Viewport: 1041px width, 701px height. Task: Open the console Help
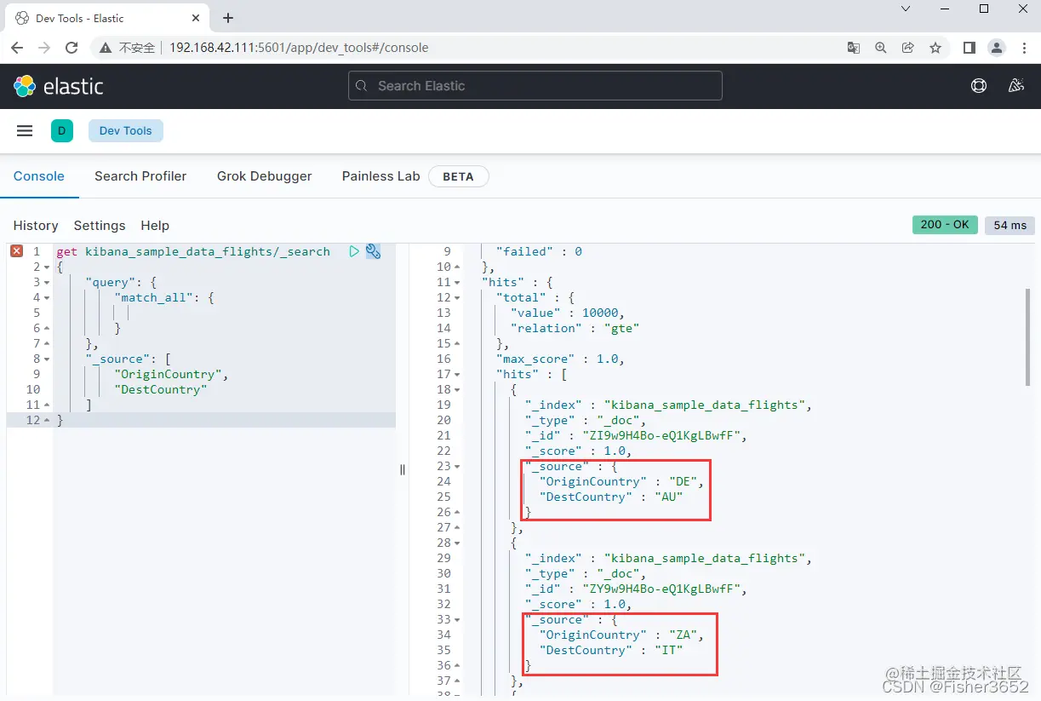pos(155,226)
